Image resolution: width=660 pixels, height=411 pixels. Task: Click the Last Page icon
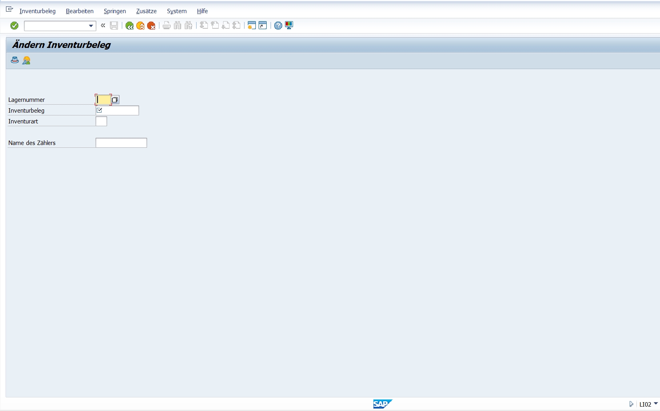click(x=236, y=26)
